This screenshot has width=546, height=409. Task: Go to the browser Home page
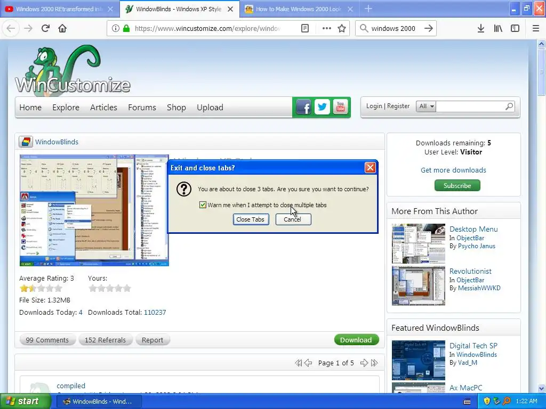pyautogui.click(x=62, y=28)
